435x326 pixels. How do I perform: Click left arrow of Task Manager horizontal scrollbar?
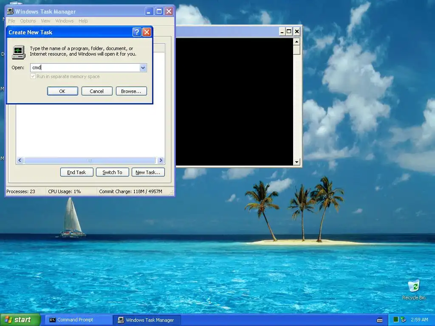pos(20,160)
